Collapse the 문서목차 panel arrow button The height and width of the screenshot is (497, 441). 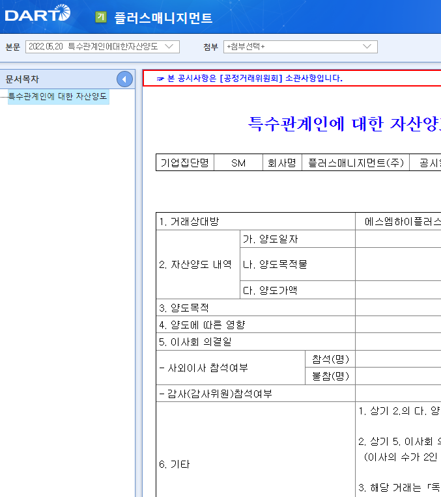click(x=124, y=79)
